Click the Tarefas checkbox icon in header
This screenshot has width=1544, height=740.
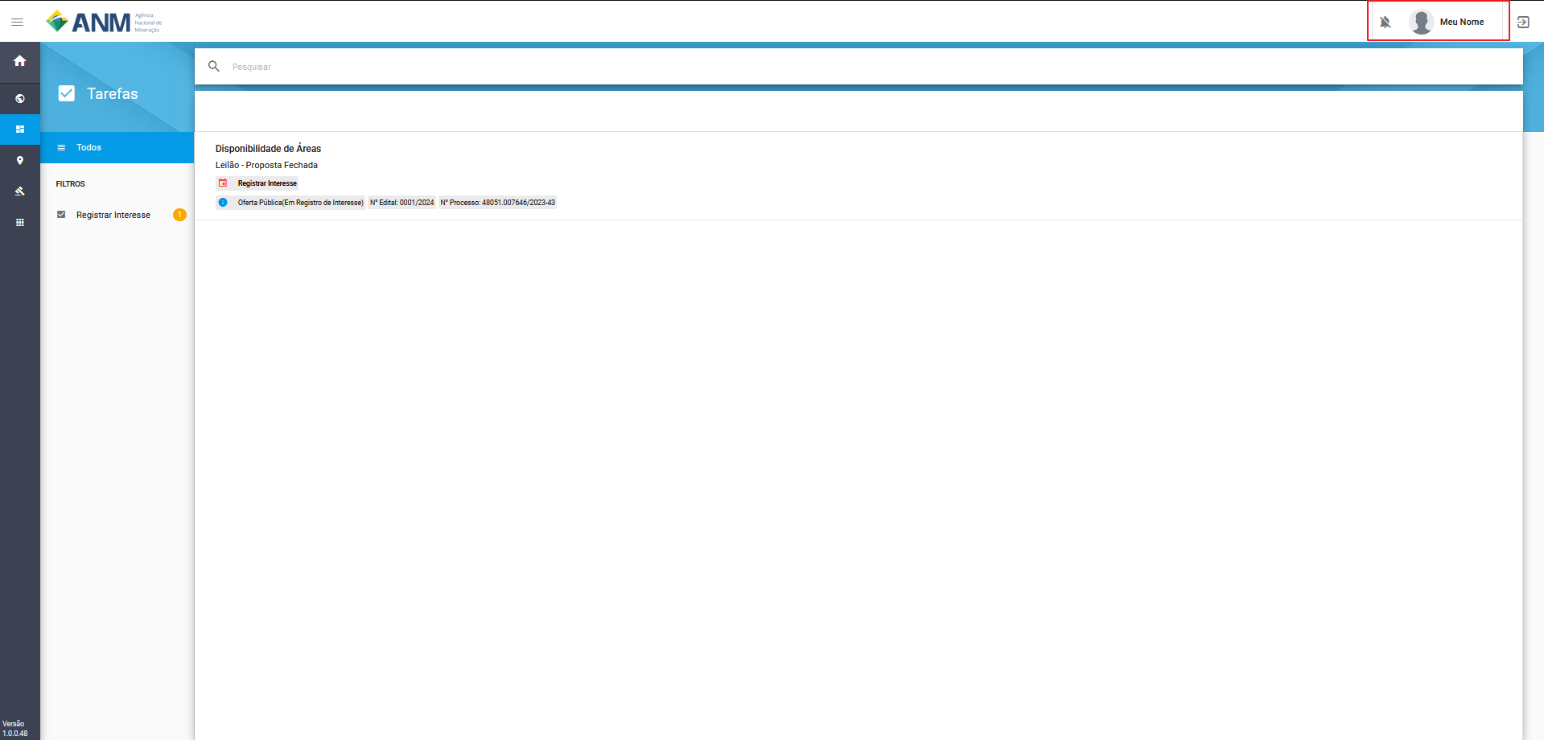click(x=67, y=93)
